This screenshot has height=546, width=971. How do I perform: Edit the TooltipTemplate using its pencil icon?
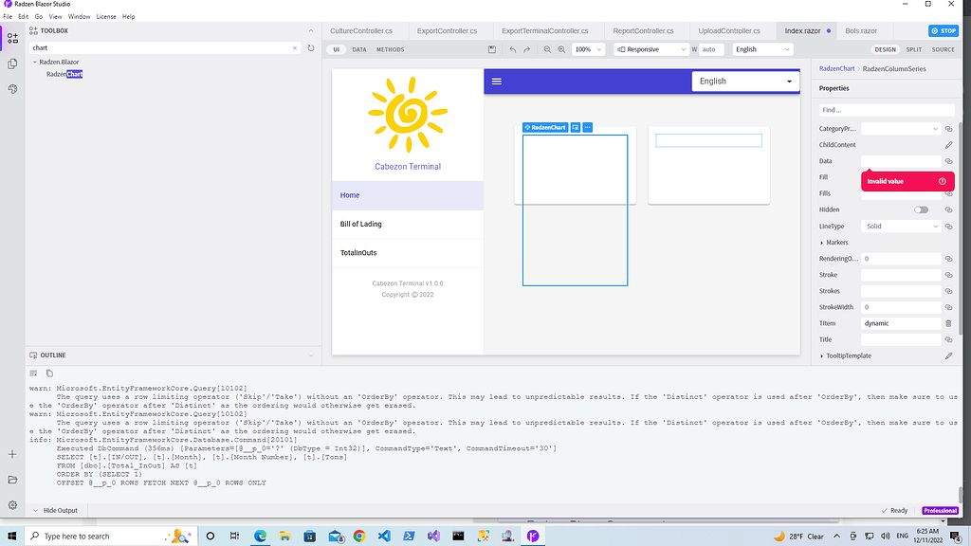pos(946,355)
